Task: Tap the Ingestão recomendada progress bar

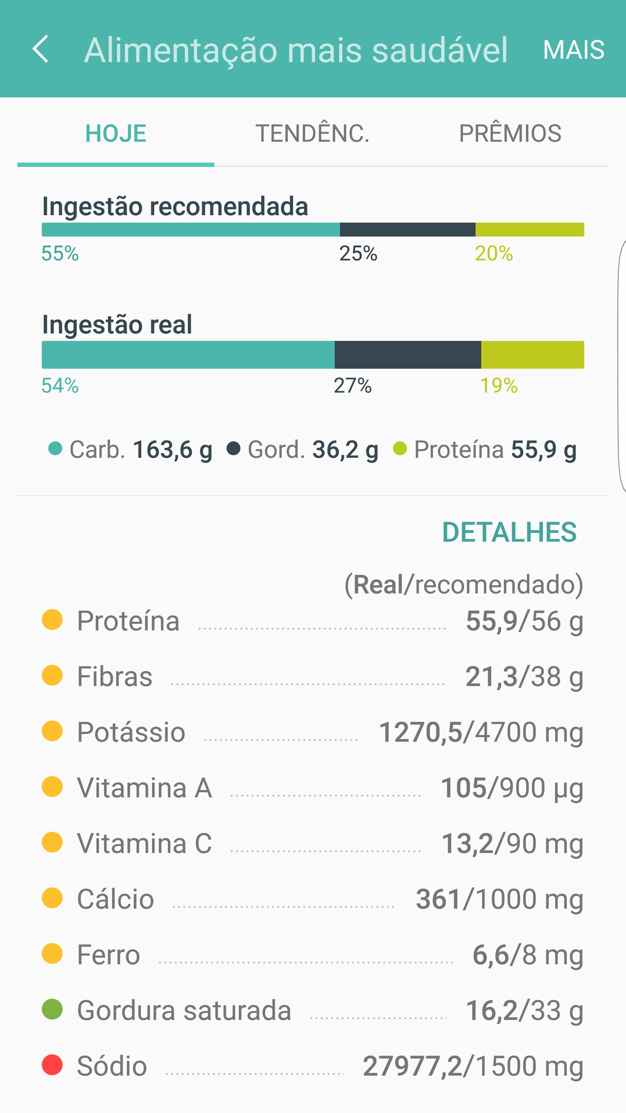Action: (313, 230)
